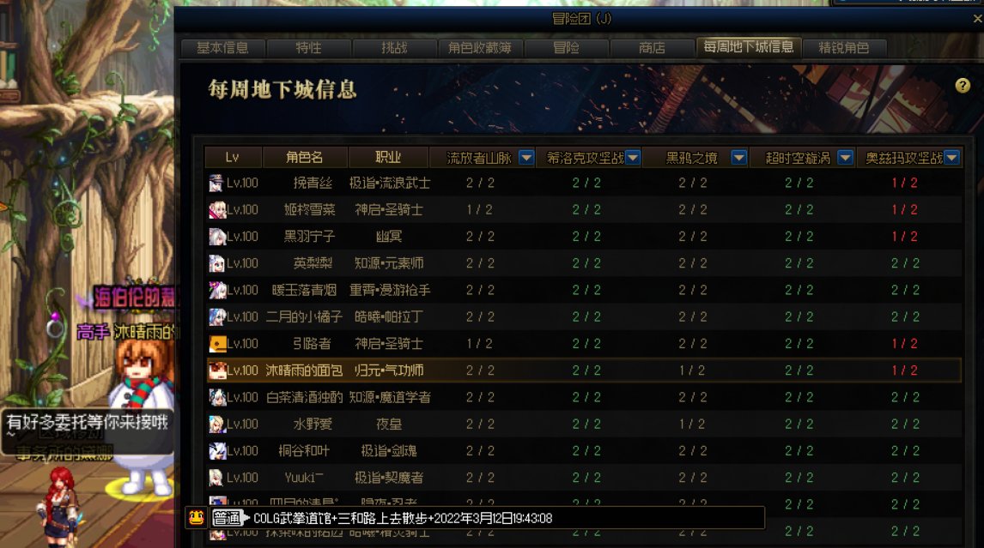Viewport: 984px width, 548px height.
Task: Select the 每周地下城信息 tab
Action: (749, 47)
